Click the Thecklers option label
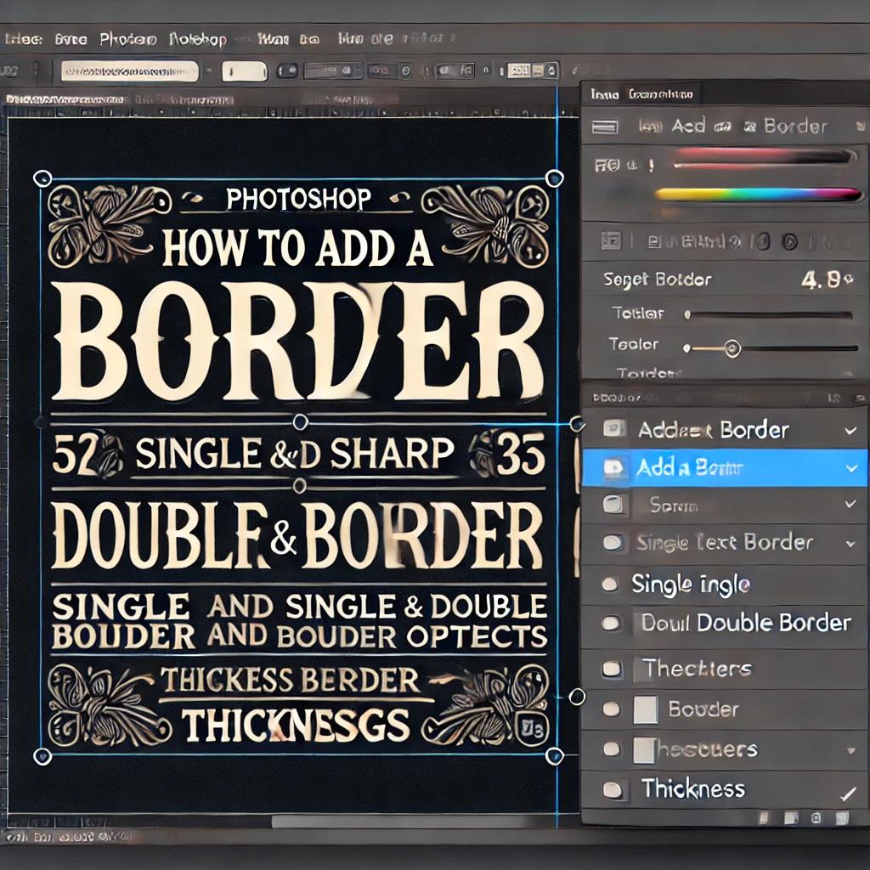870x870 pixels. click(x=698, y=668)
